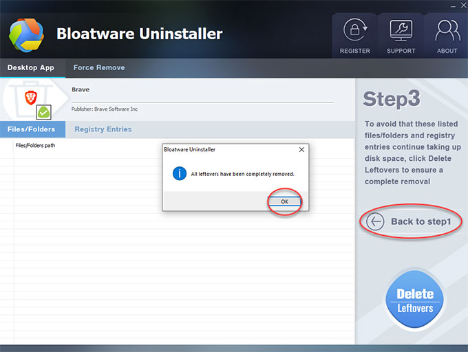Click the Brave lion app icon
The width and height of the screenshot is (468, 352).
pos(31,98)
